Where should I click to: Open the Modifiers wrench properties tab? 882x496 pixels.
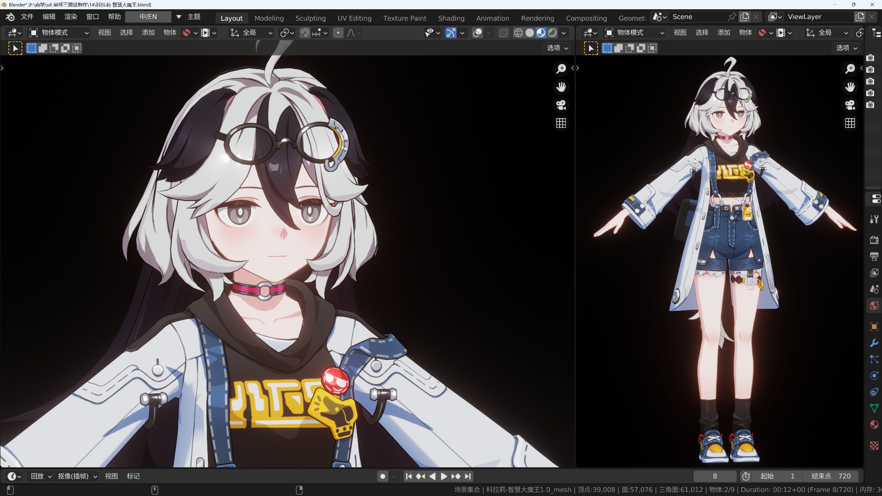point(874,343)
